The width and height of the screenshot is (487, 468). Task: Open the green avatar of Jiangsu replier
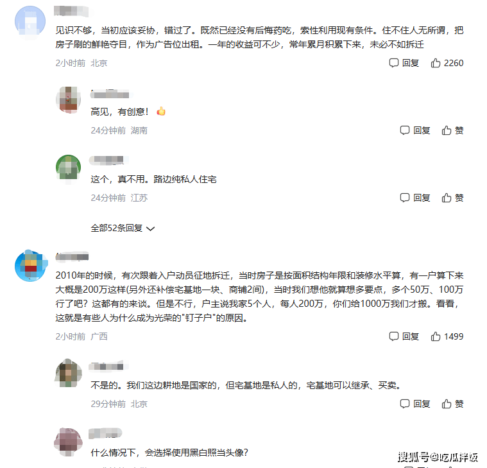pos(68,168)
